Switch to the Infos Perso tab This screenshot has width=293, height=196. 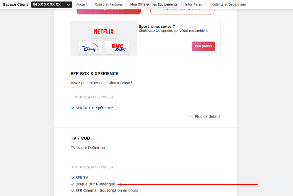click(x=193, y=4)
